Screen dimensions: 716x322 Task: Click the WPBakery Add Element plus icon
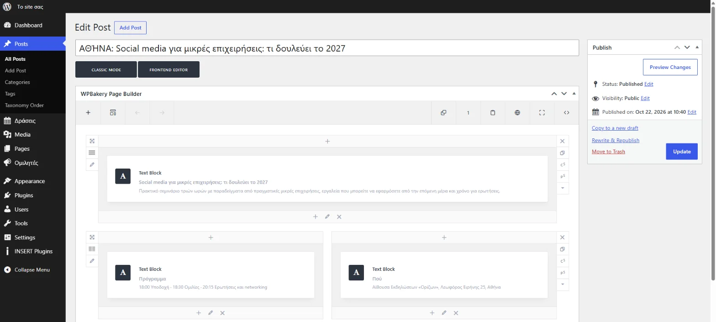88,112
